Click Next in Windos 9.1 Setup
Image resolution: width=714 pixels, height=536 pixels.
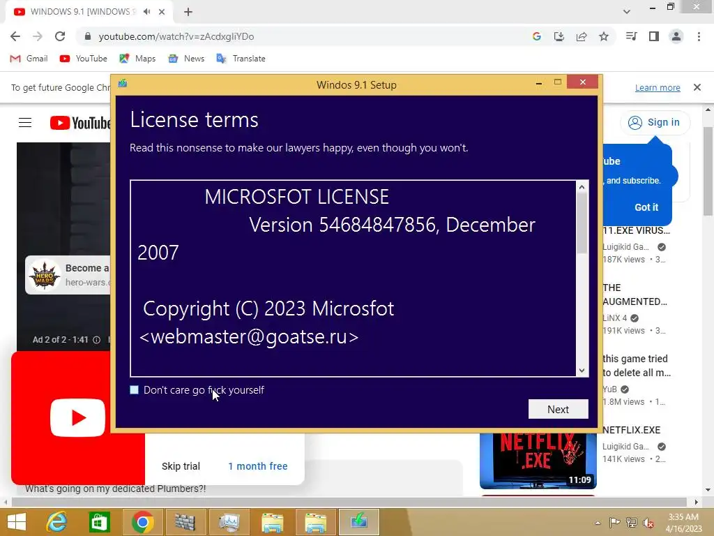click(x=558, y=409)
